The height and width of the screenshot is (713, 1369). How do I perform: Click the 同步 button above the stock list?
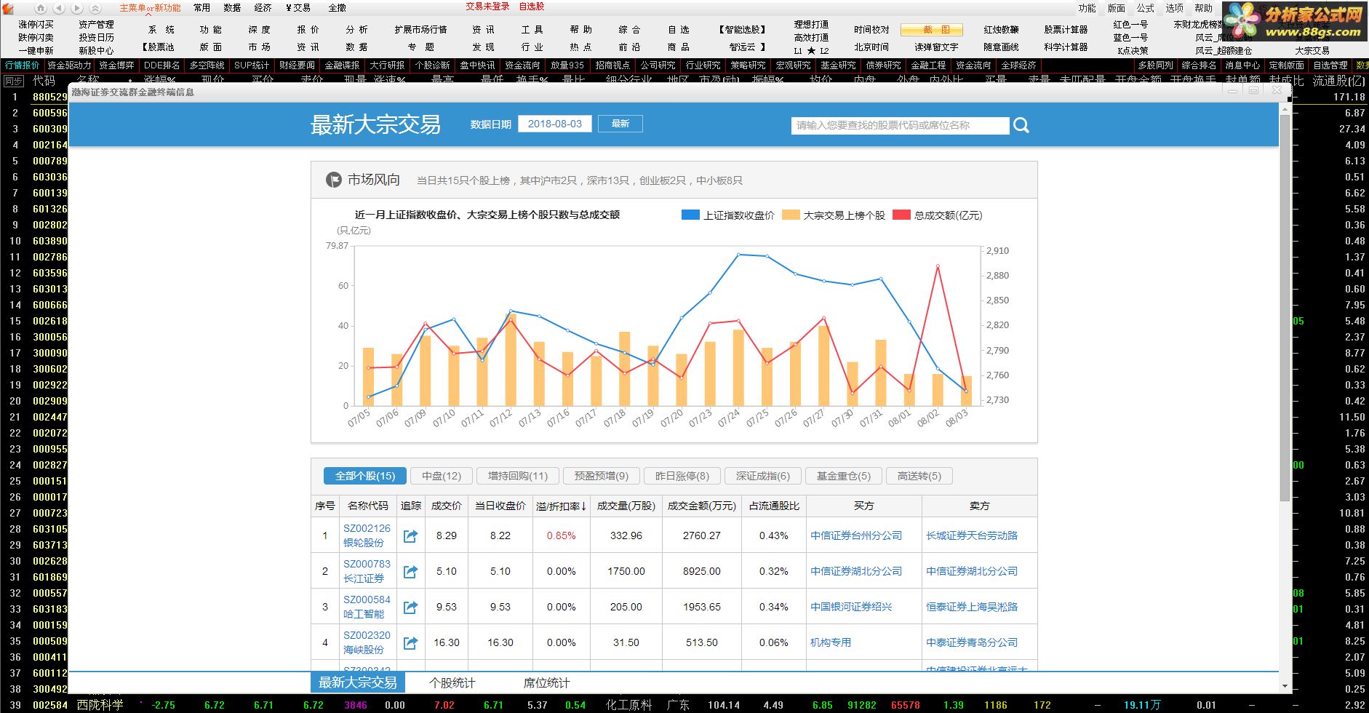(x=13, y=81)
